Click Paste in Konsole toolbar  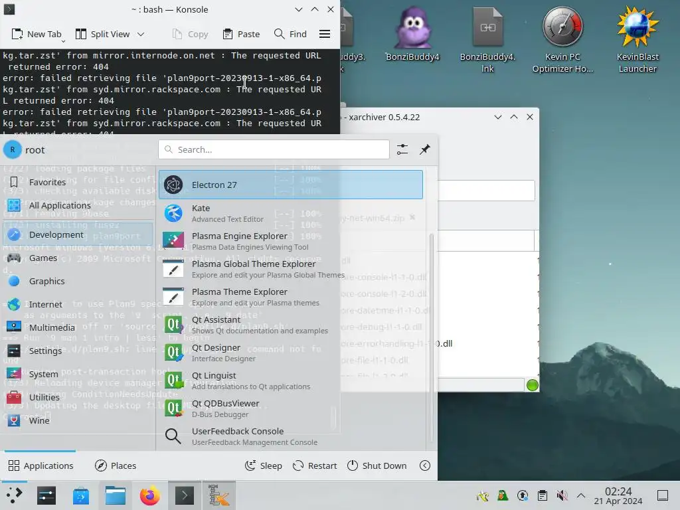coord(241,35)
